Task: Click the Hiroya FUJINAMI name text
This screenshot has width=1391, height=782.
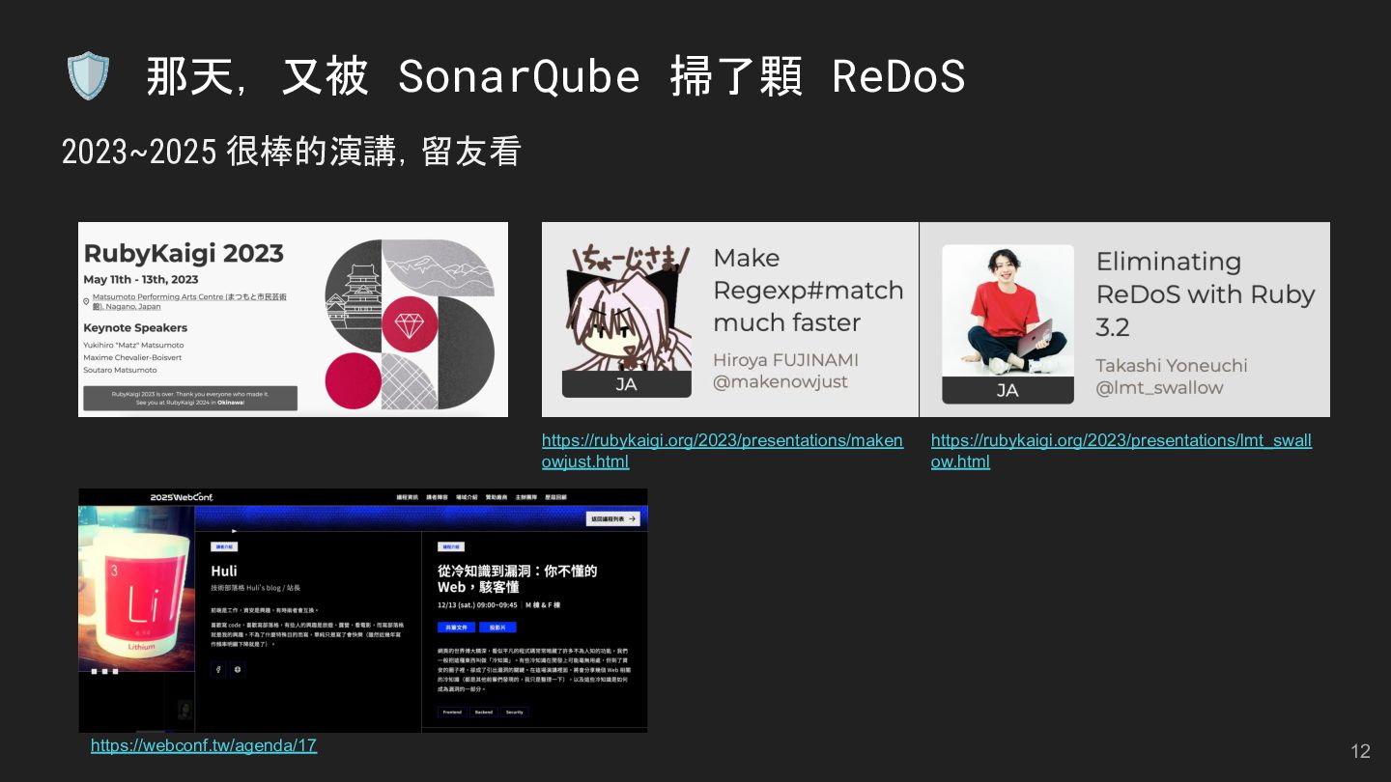Action: 785,360
